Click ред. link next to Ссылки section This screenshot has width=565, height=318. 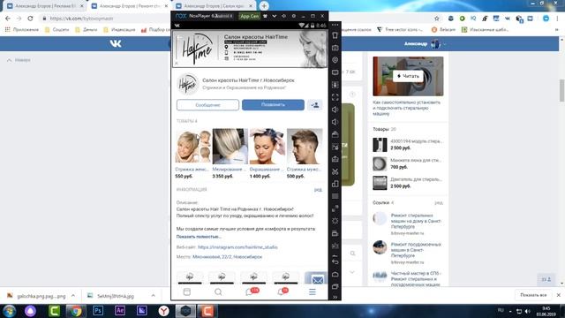(439, 203)
